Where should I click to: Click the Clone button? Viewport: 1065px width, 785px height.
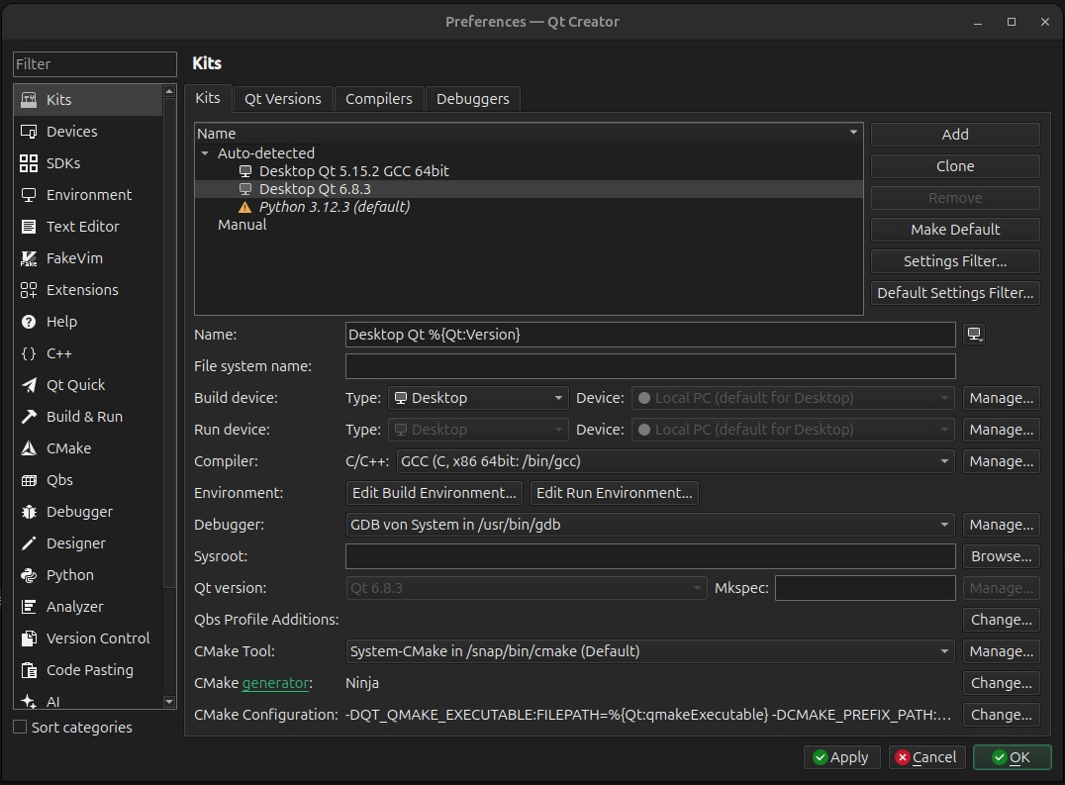955,166
